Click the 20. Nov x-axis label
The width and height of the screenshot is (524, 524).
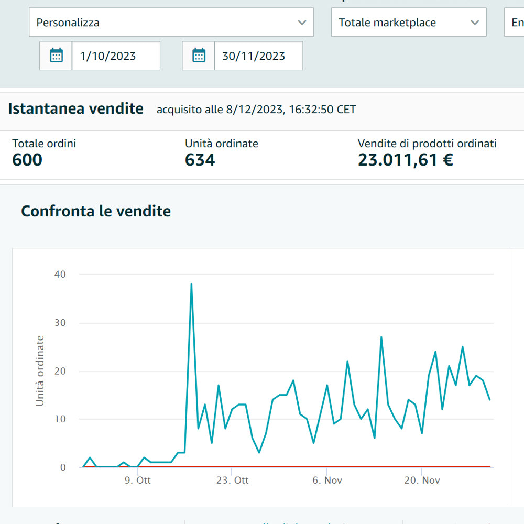coord(422,480)
